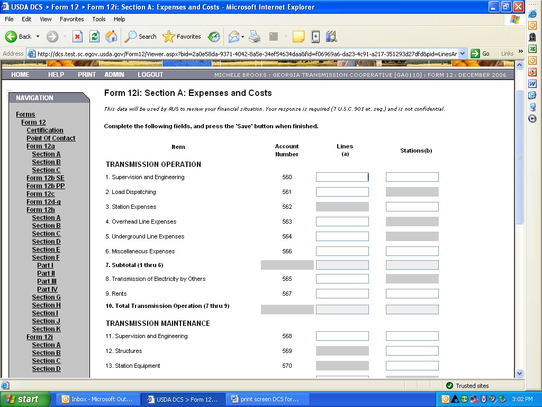542x407 pixels.
Task: Open the Favorites menu in menu bar
Action: point(71,19)
